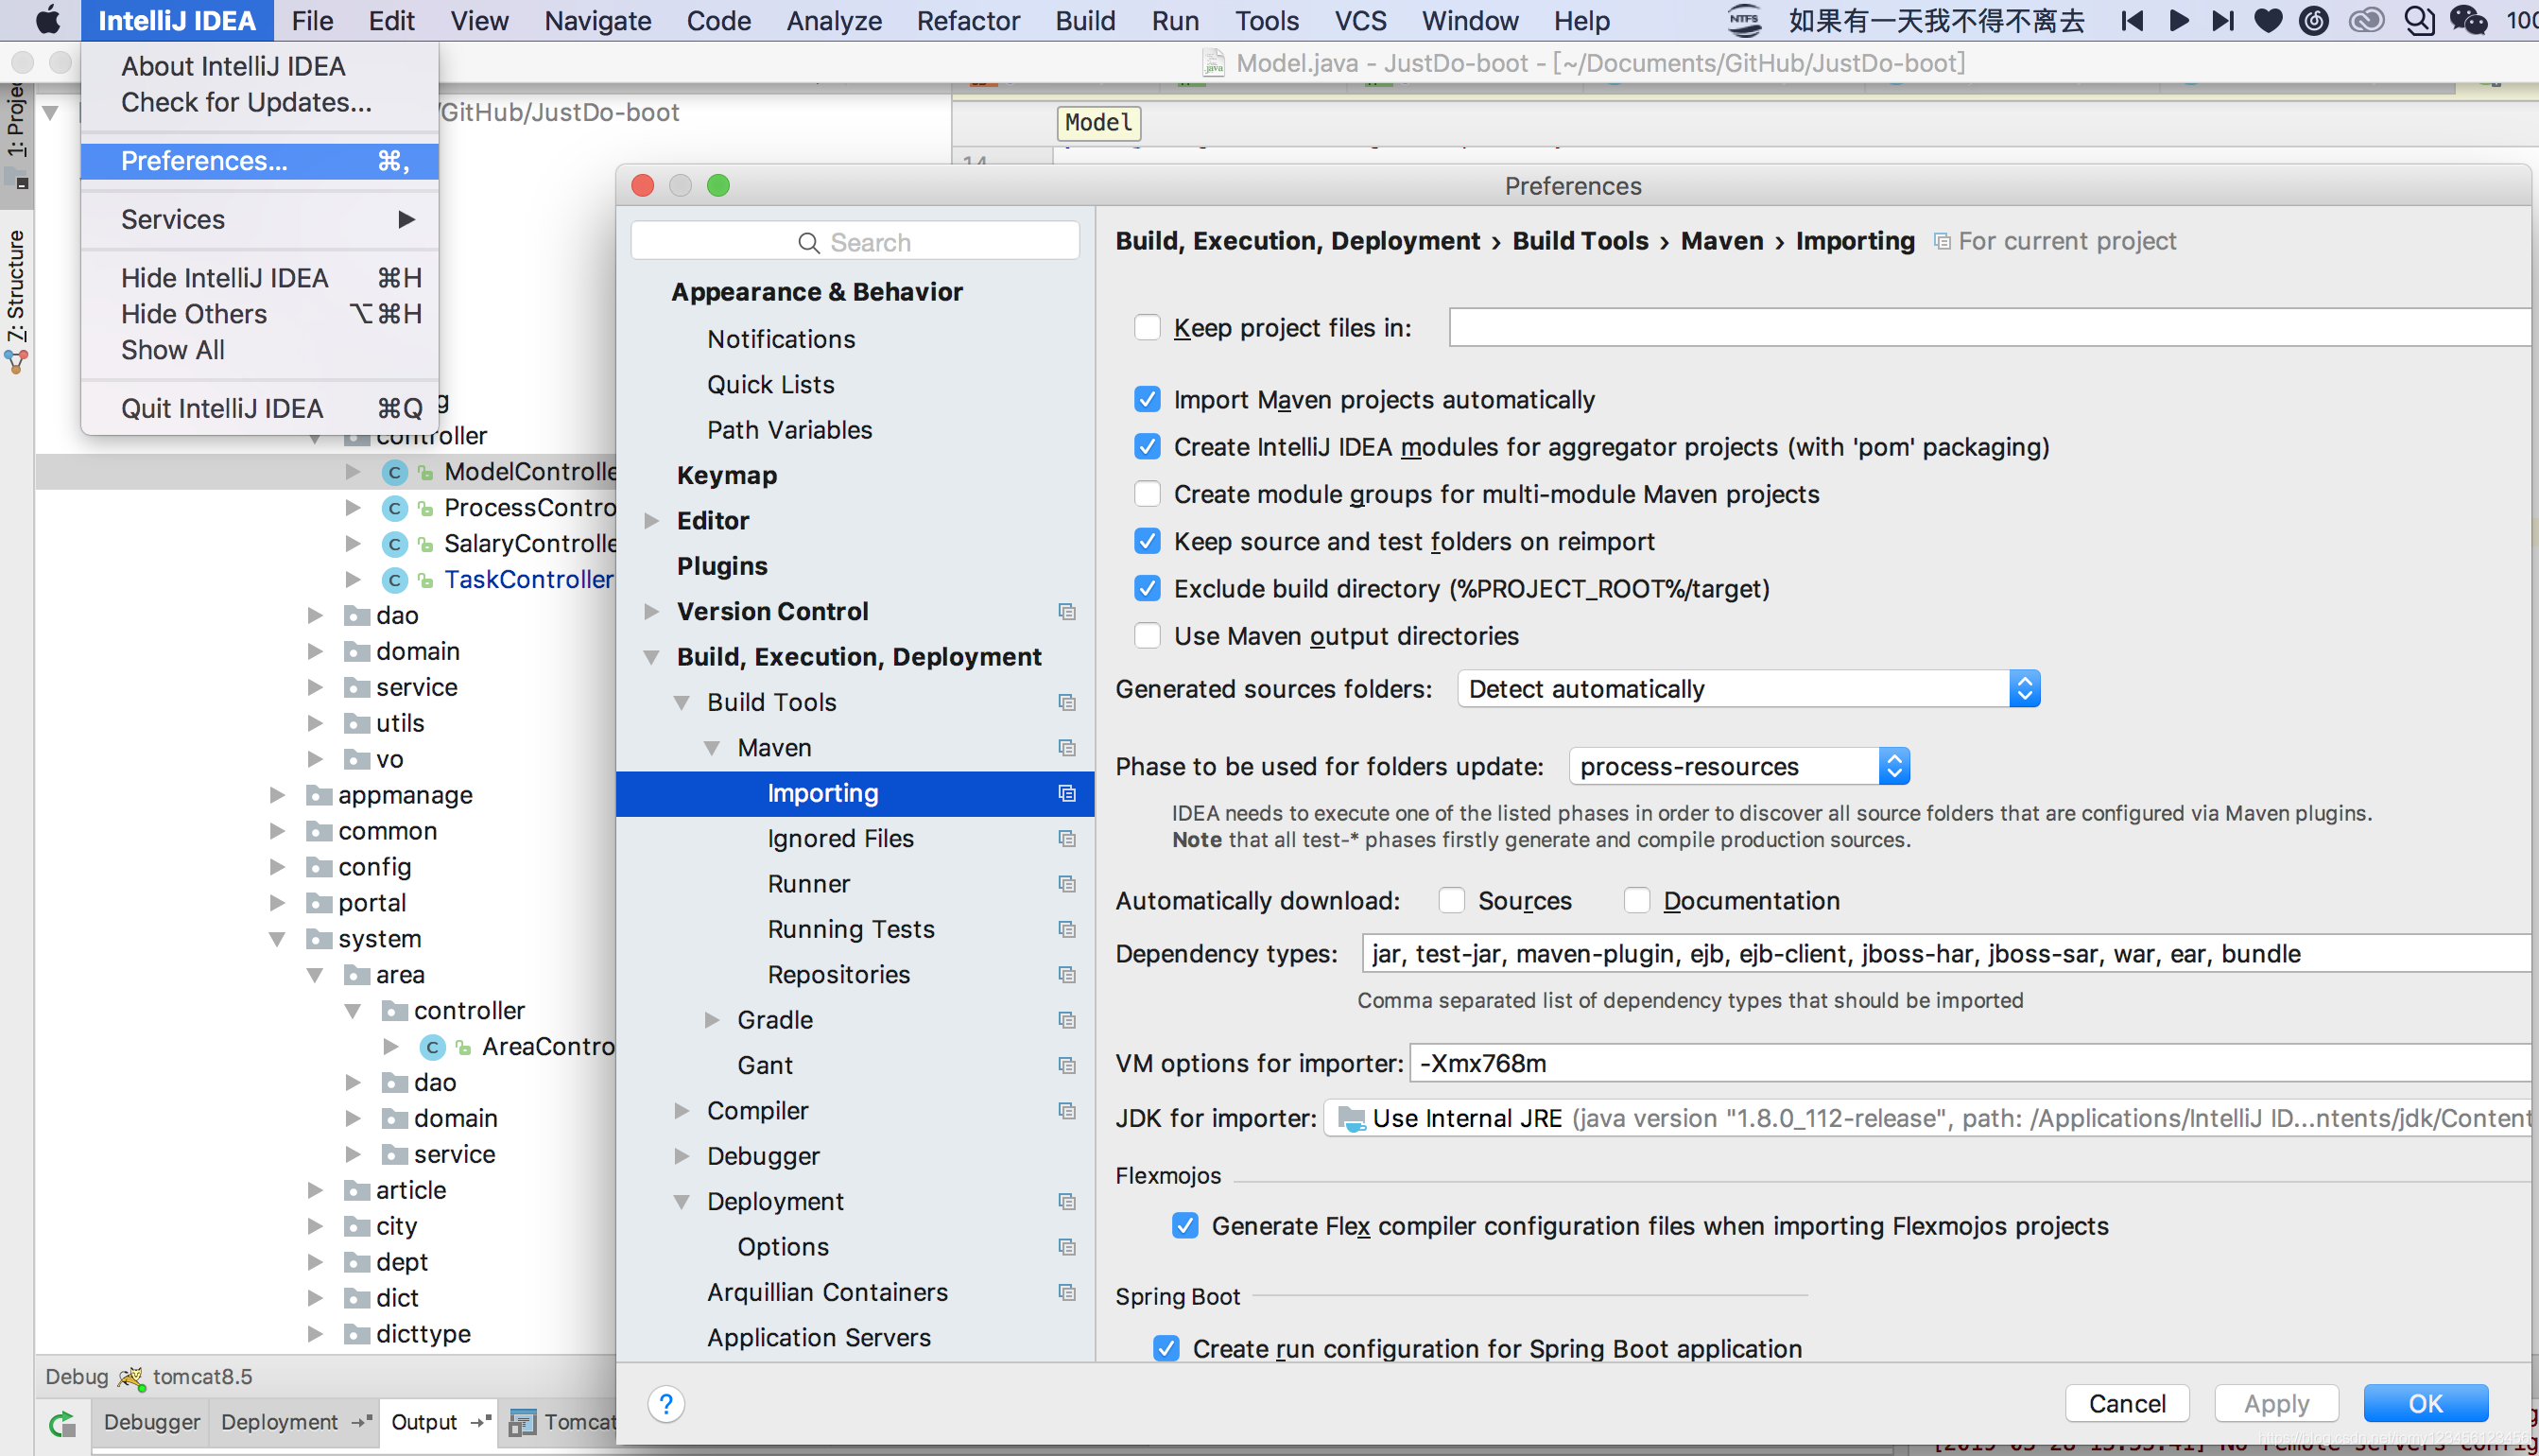
Task: Choose Check for Updates... menu item
Action: (x=246, y=102)
